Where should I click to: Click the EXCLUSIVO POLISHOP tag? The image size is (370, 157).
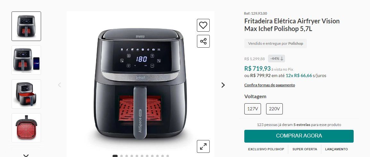tap(266, 149)
